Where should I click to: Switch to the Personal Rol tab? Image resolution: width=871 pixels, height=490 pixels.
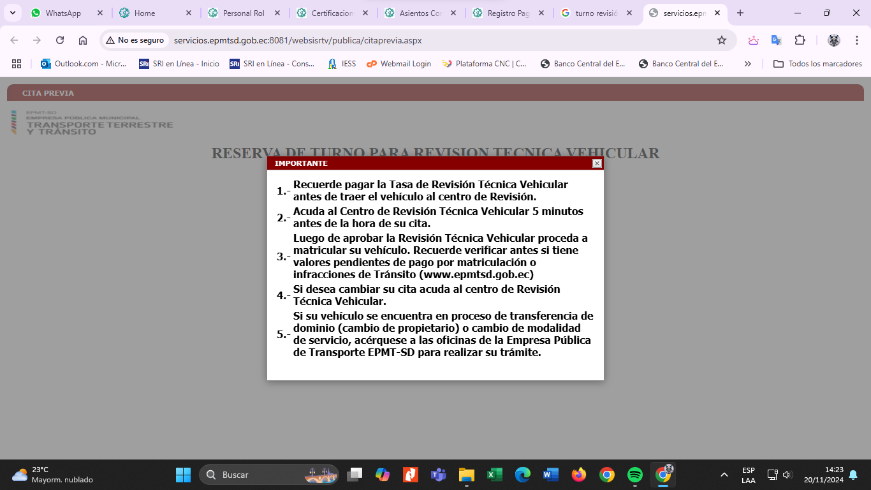243,13
